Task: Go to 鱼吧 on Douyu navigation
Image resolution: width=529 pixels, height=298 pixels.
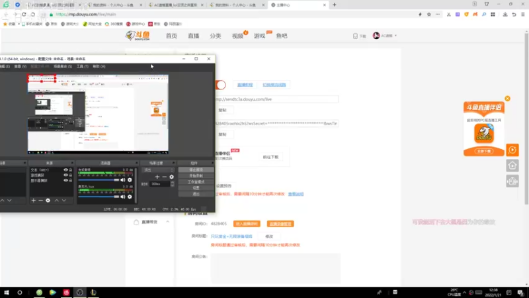Action: click(x=282, y=36)
